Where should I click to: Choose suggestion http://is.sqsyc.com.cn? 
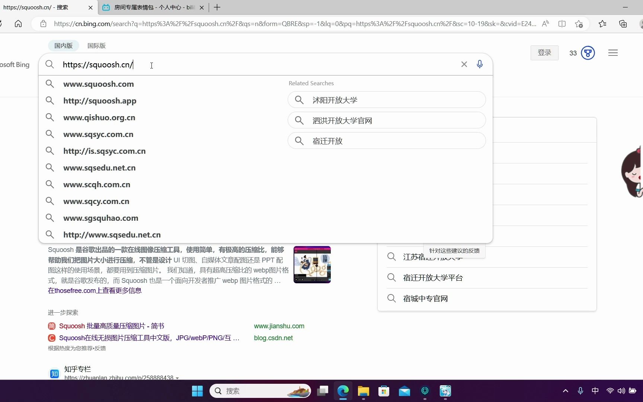[105, 151]
